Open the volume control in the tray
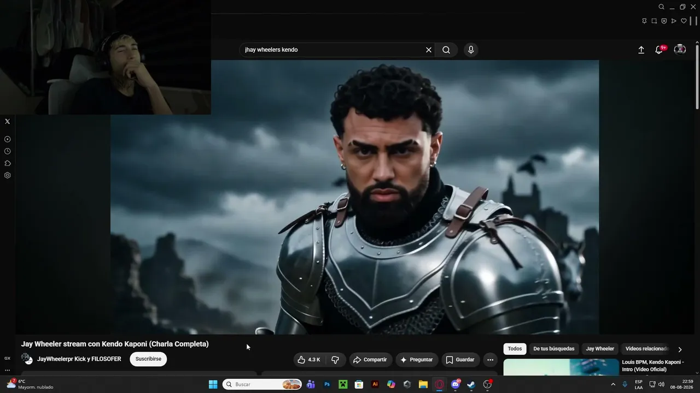This screenshot has height=393, width=700. coord(661,384)
